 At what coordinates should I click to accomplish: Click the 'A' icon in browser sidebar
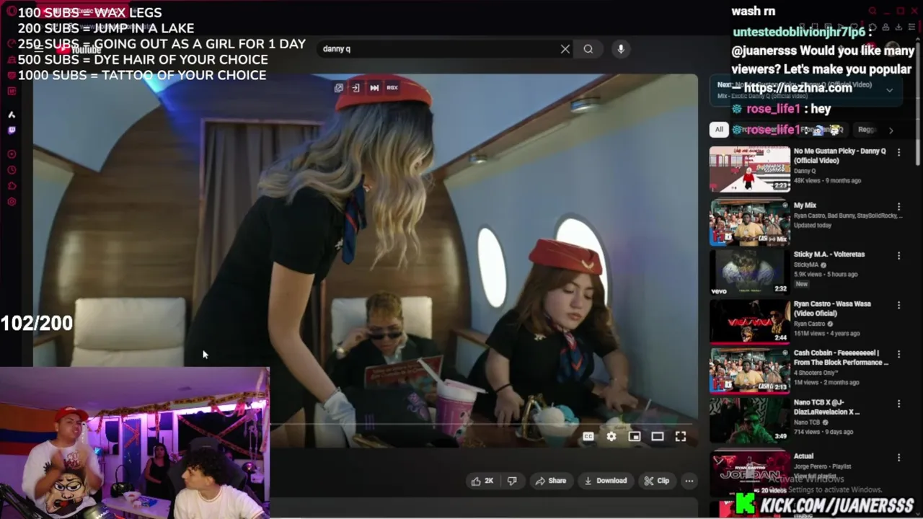coord(12,115)
